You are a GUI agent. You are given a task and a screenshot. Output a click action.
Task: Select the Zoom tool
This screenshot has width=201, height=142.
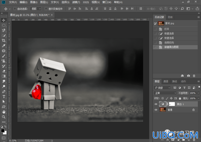click(x=4, y=117)
